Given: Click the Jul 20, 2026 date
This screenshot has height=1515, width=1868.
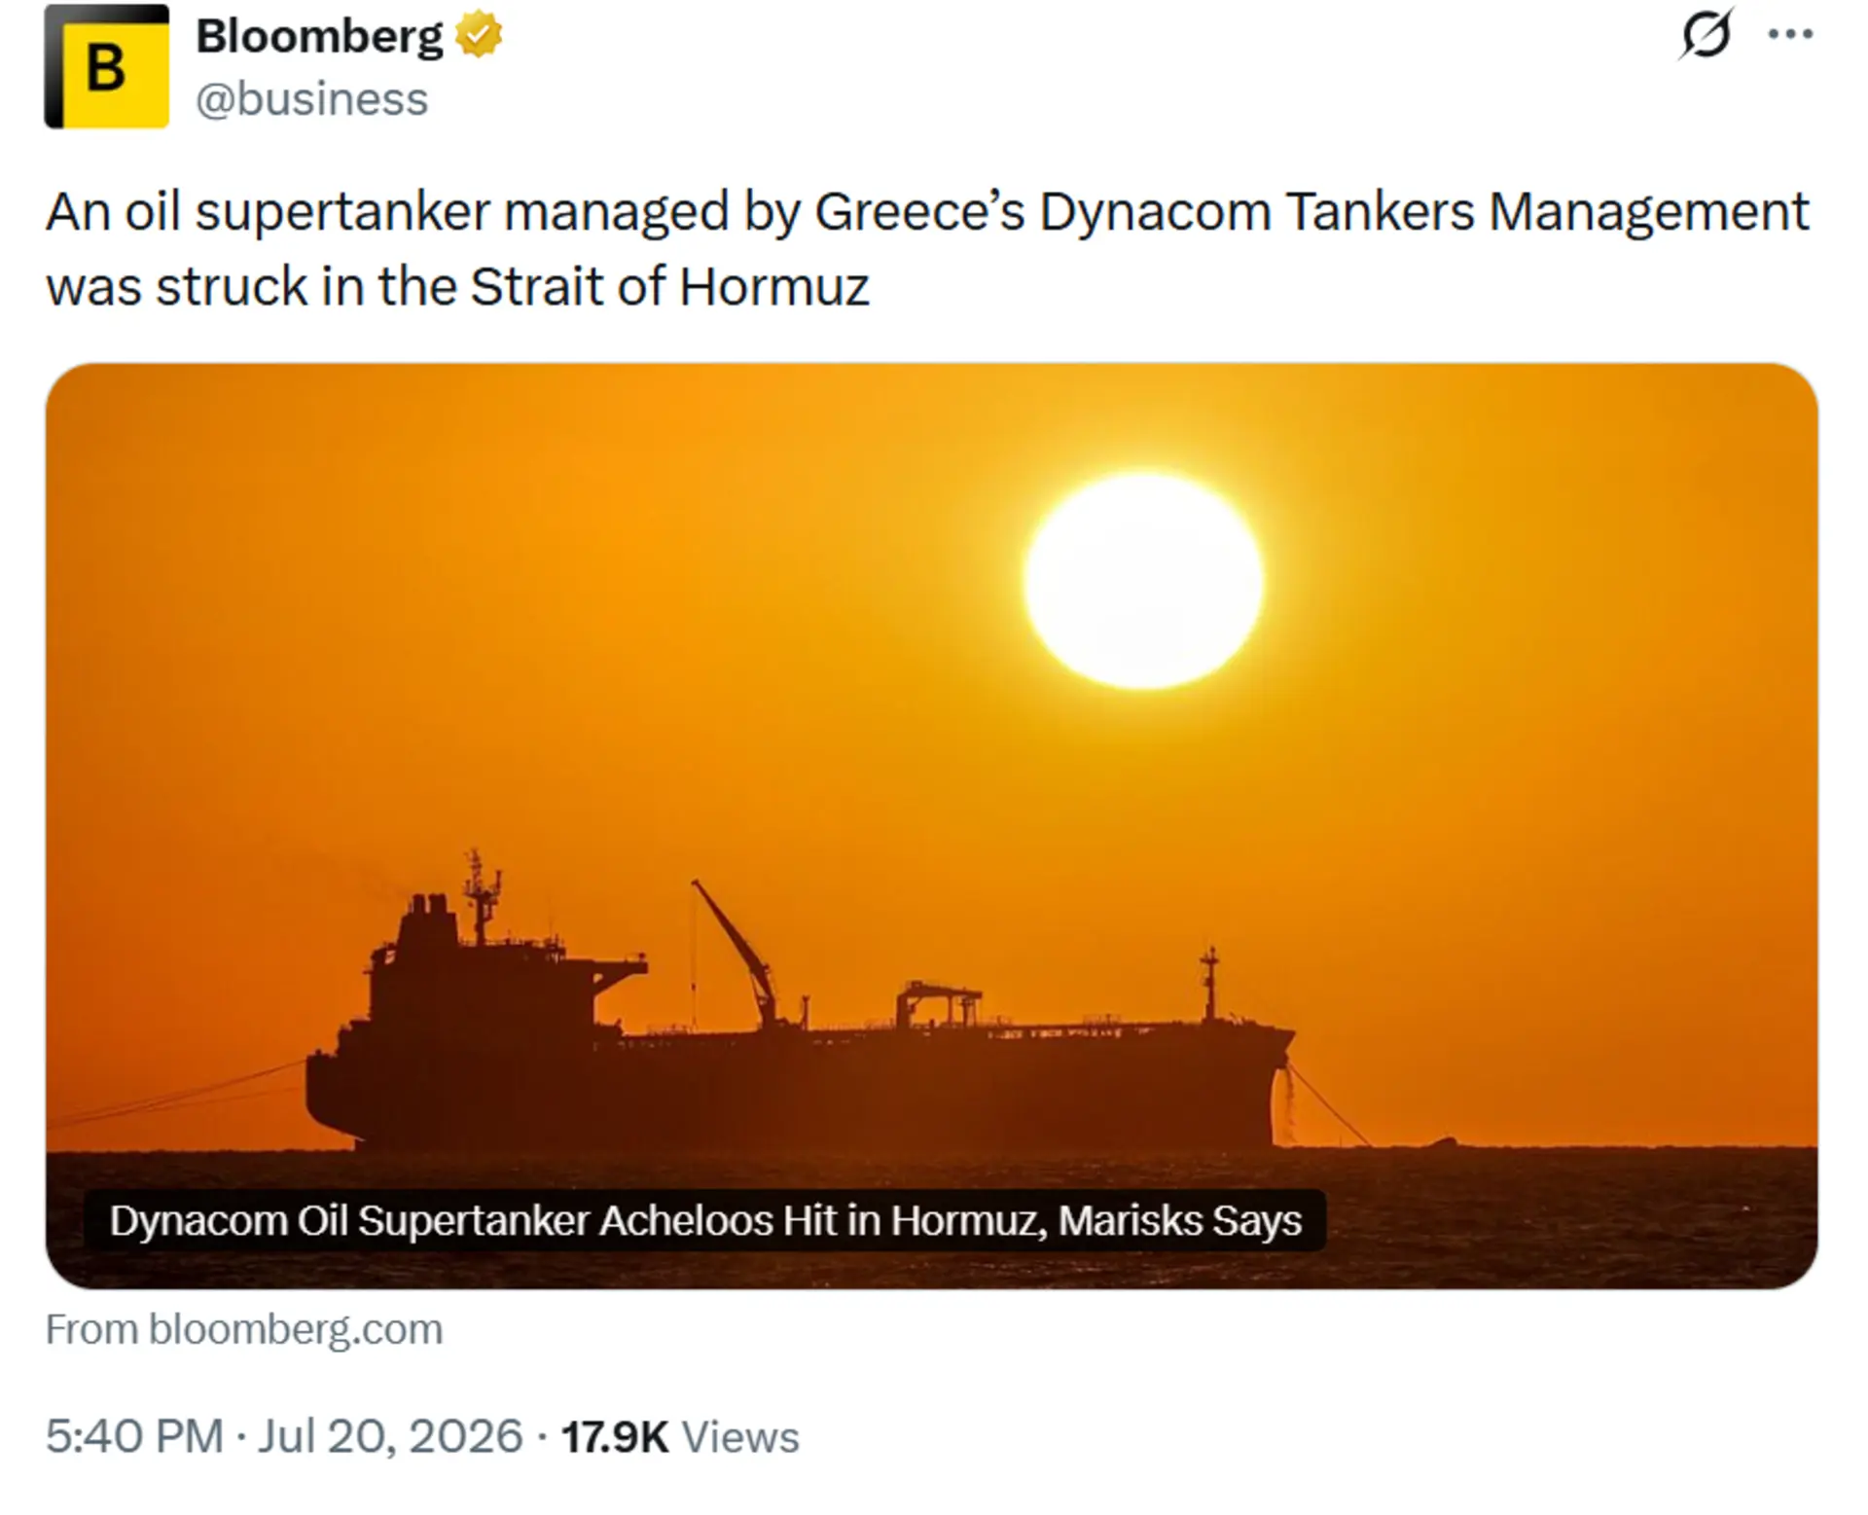Looking at the screenshot, I should pos(390,1436).
